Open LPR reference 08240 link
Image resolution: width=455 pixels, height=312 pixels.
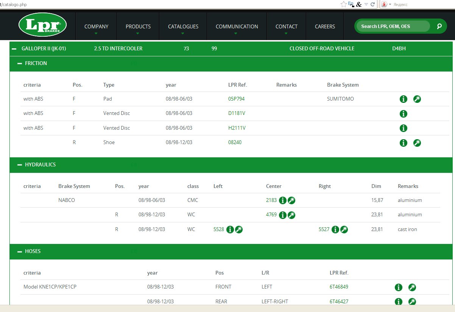coord(235,142)
